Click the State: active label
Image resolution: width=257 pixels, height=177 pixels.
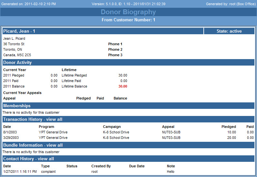229,31
